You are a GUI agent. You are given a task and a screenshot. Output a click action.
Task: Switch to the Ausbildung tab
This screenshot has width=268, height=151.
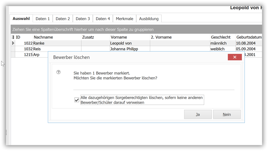click(x=149, y=19)
